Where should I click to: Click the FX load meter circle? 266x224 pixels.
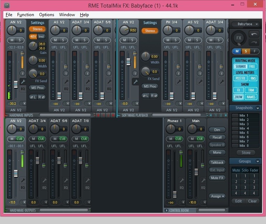pyautogui.click(x=239, y=38)
